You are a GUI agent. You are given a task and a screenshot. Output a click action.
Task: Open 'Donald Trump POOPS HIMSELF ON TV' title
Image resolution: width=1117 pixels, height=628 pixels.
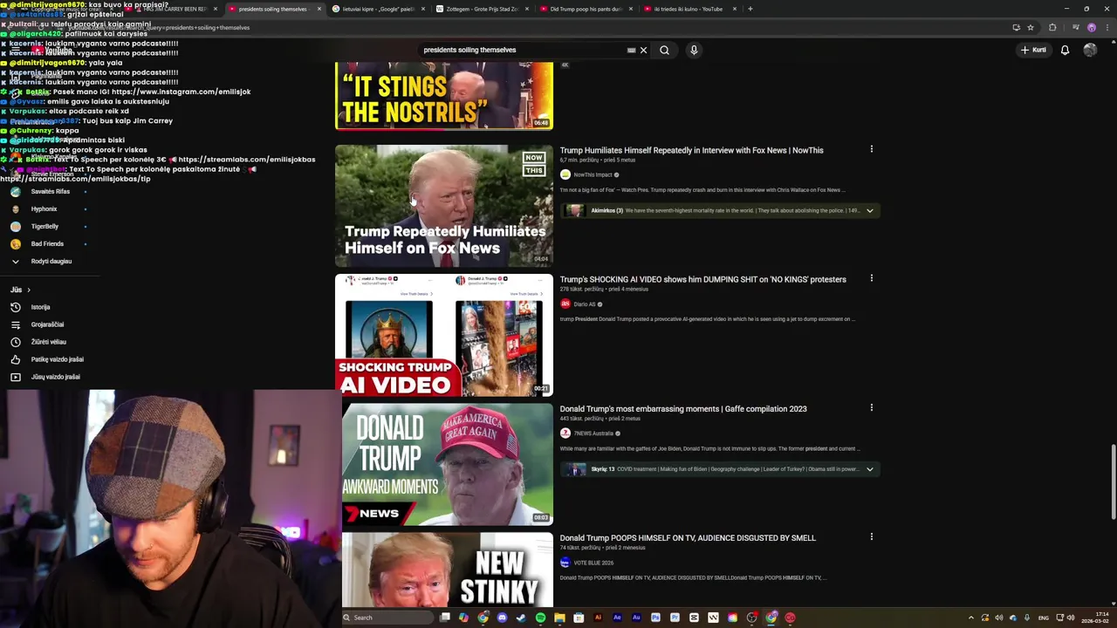tap(688, 537)
